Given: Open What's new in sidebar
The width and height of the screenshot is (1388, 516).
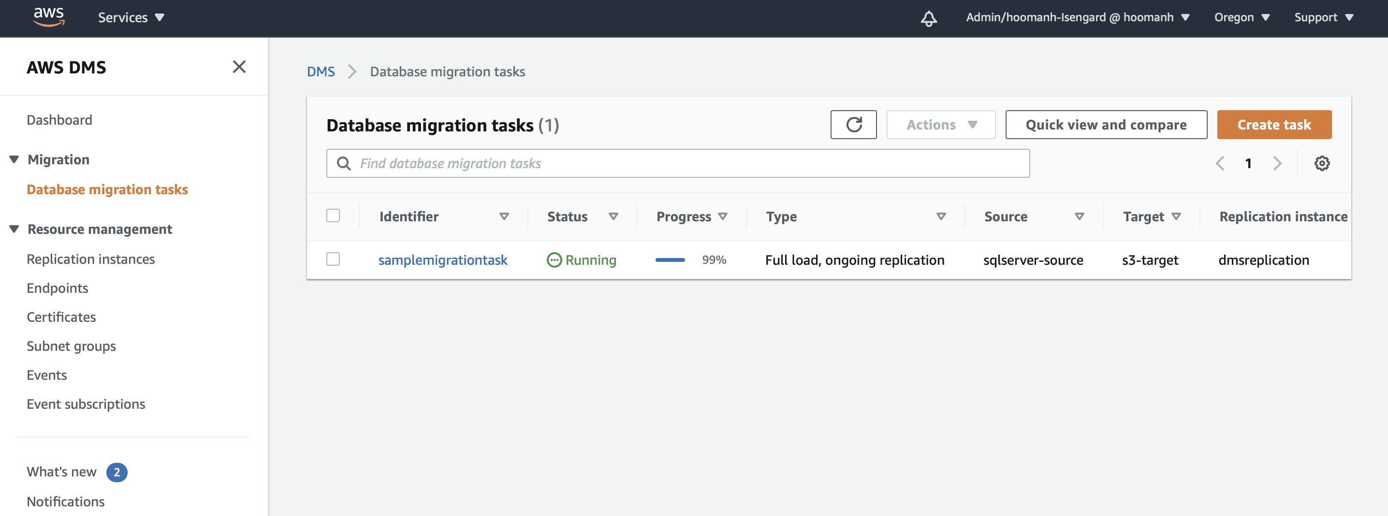Looking at the screenshot, I should point(61,472).
